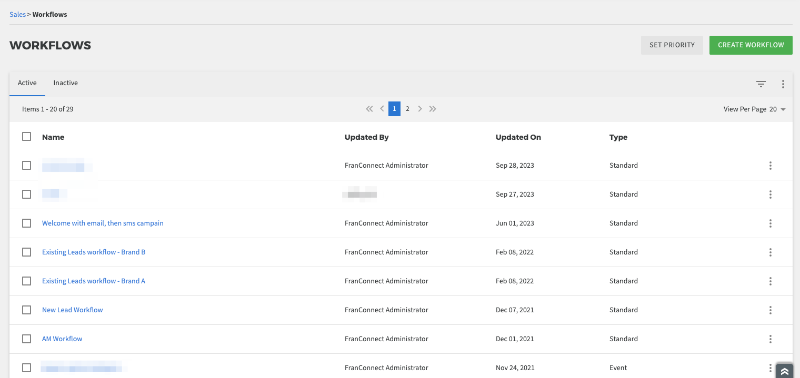This screenshot has width=800, height=378.
Task: Open the Sales breadcrumb link
Action: click(17, 14)
